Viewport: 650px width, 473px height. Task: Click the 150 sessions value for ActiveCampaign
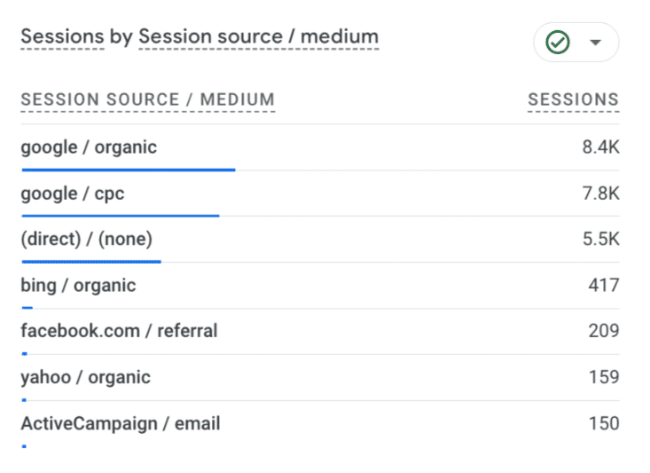pos(604,423)
